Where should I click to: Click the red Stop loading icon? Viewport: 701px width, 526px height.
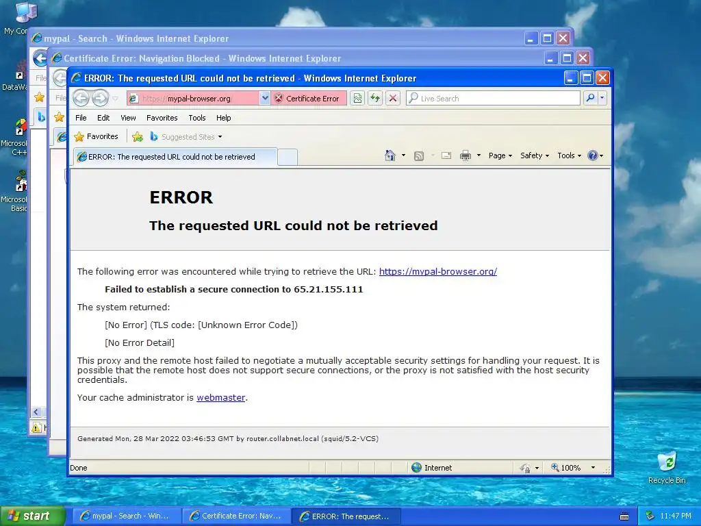pos(393,99)
